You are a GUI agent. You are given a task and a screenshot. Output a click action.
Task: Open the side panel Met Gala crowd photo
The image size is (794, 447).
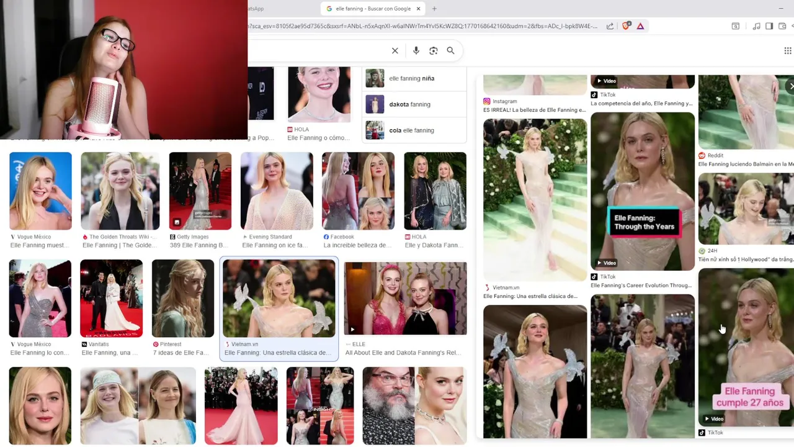point(643,366)
